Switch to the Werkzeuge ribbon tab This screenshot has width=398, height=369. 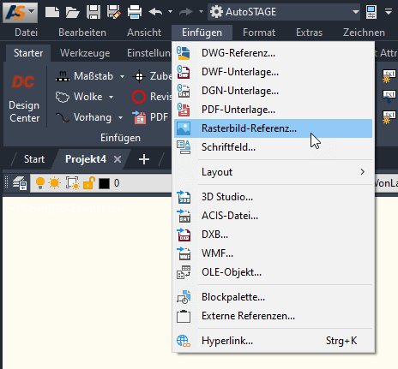tap(85, 53)
